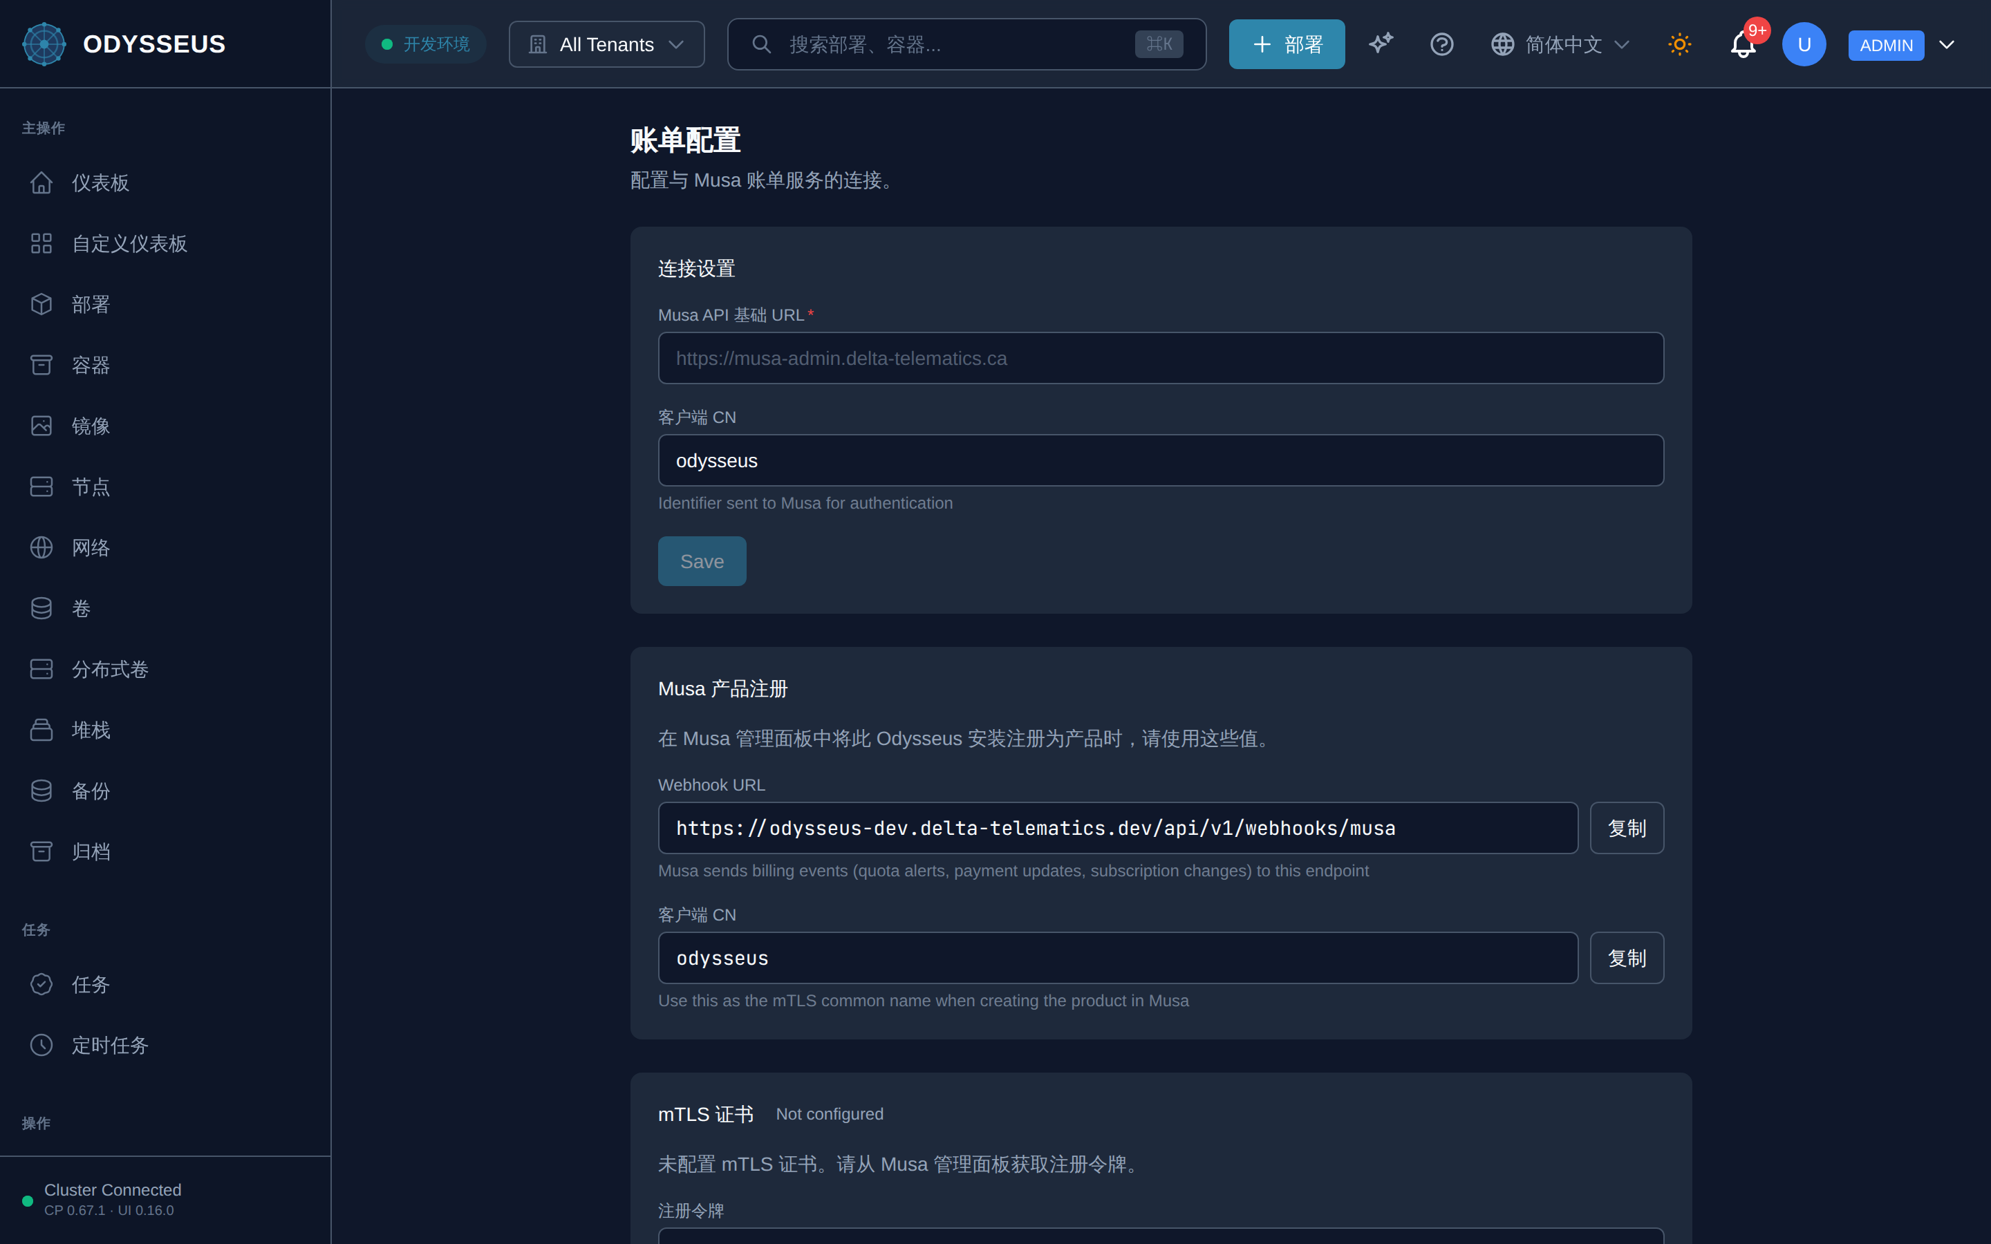Toggle light theme with the sun icon

1679,44
